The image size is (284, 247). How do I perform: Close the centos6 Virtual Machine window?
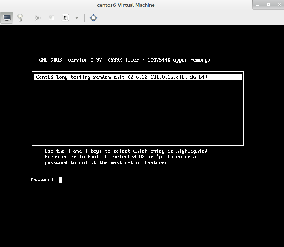click(278, 4)
